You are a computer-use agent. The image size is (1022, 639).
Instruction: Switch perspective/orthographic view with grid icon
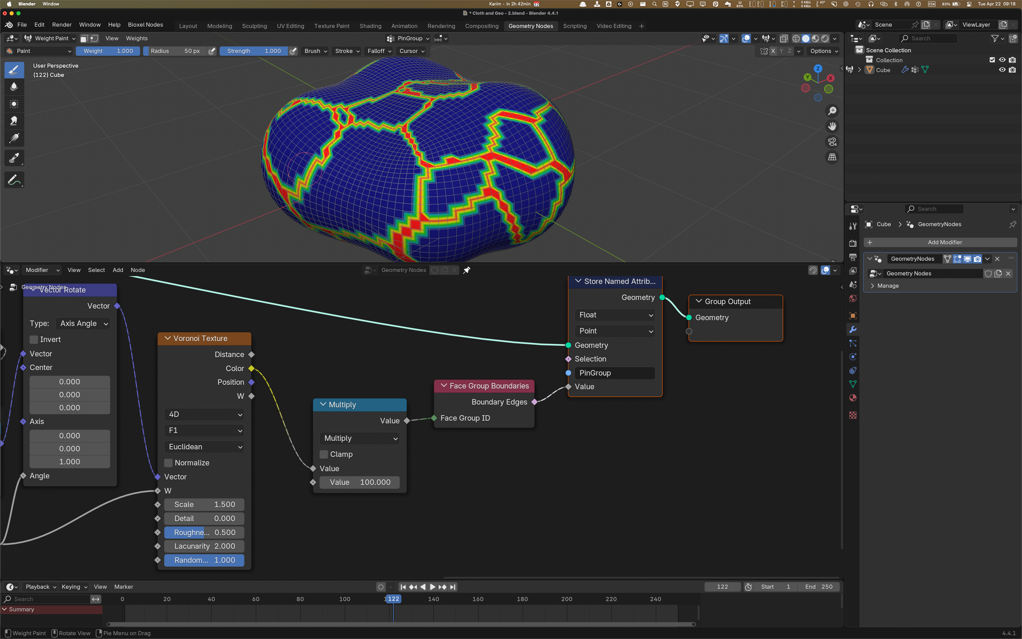[x=832, y=157]
